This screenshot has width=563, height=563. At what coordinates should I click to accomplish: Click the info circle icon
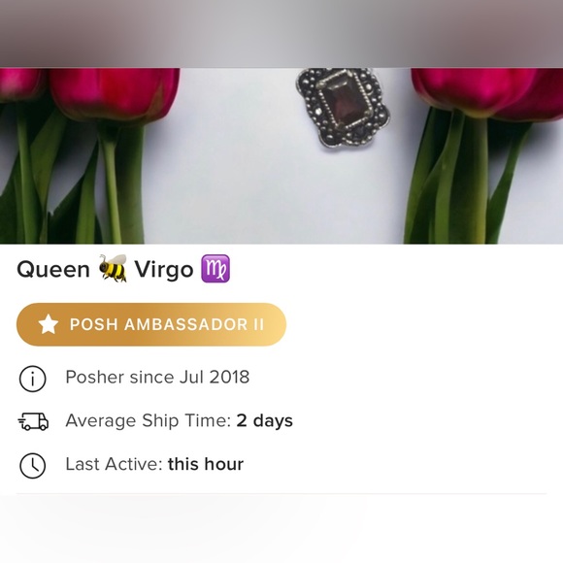32,379
